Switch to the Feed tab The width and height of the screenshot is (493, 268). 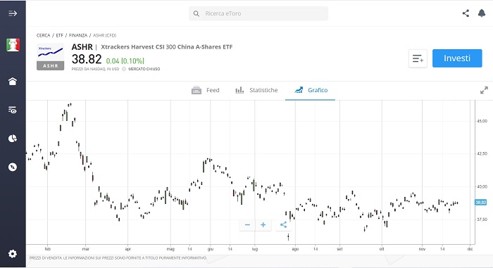(x=206, y=90)
